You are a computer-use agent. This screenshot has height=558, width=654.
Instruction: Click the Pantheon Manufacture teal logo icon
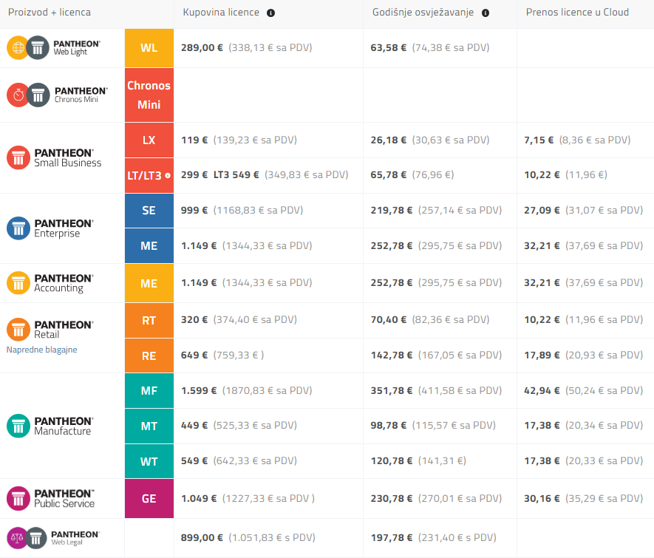tap(18, 426)
